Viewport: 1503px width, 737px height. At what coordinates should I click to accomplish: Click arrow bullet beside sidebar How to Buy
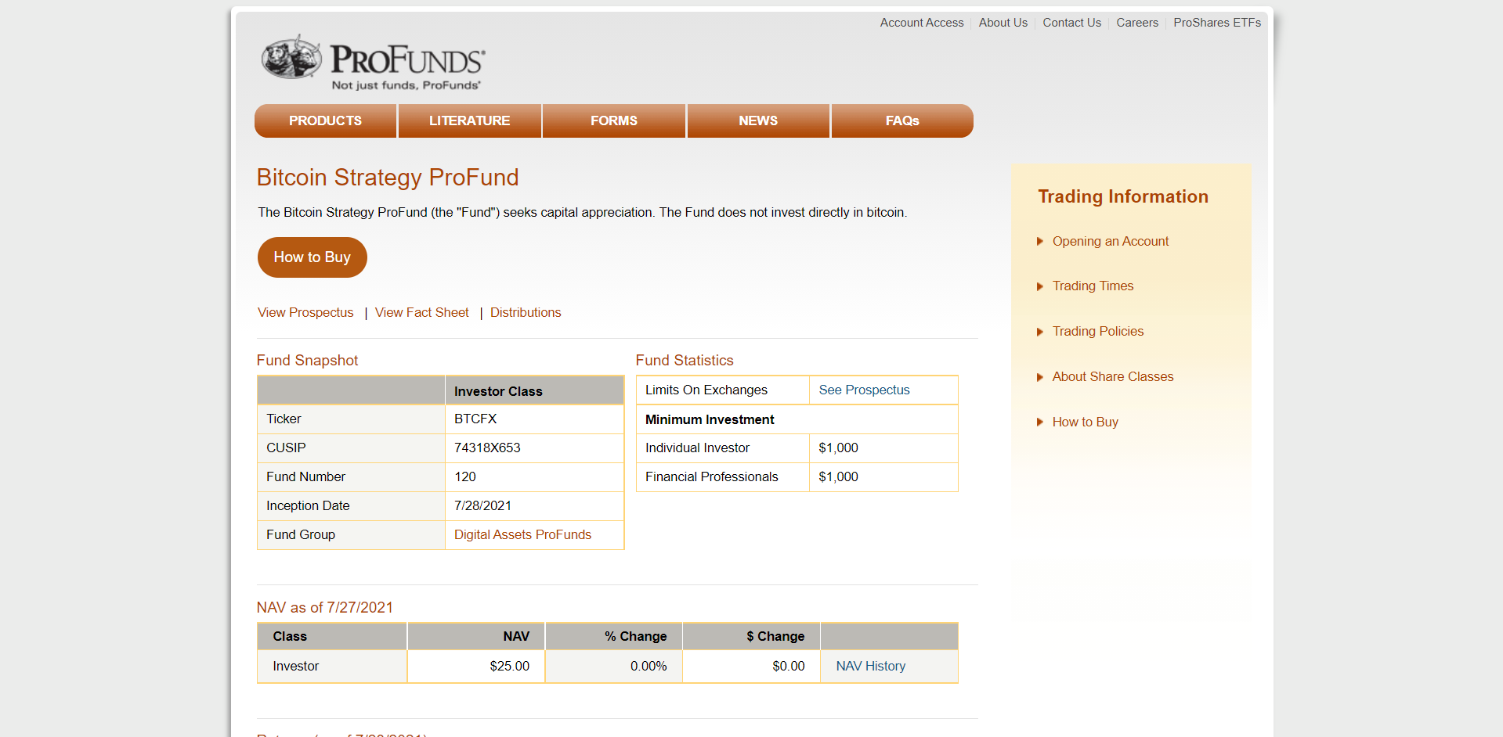1040,422
